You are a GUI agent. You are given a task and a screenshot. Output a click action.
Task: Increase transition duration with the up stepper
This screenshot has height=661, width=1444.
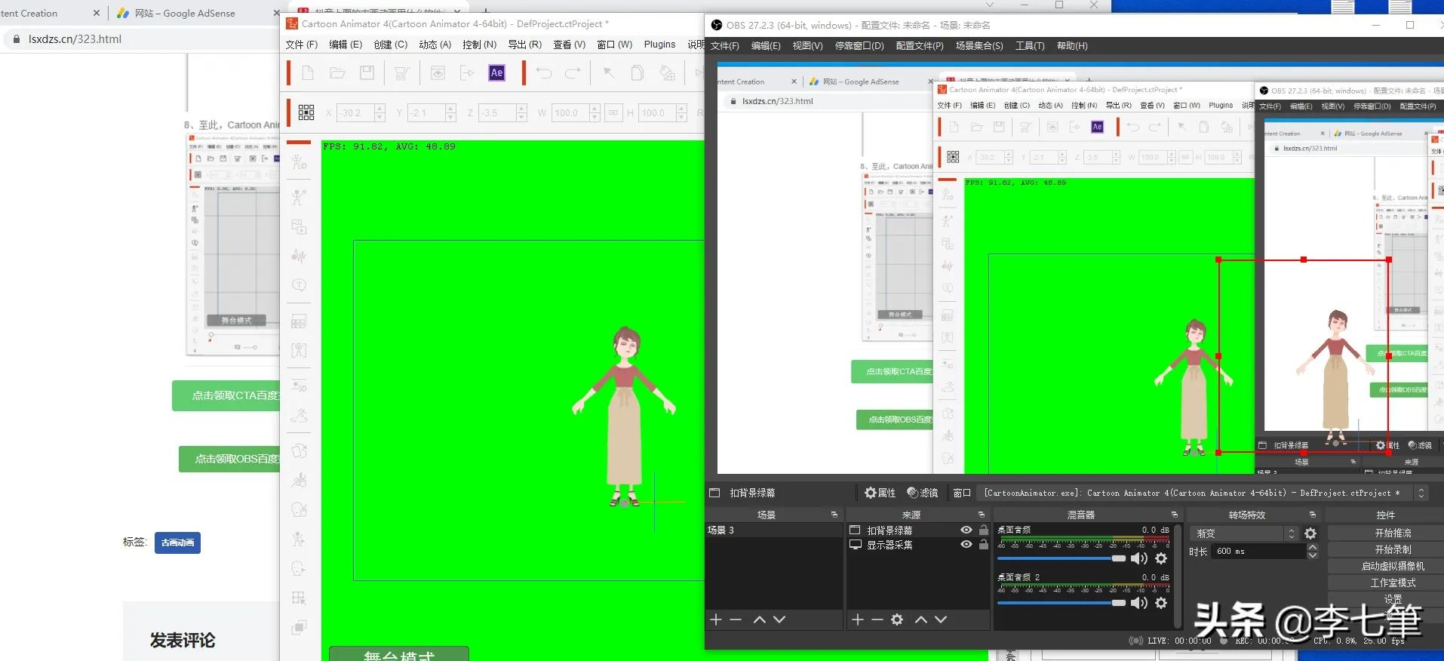tap(1313, 548)
